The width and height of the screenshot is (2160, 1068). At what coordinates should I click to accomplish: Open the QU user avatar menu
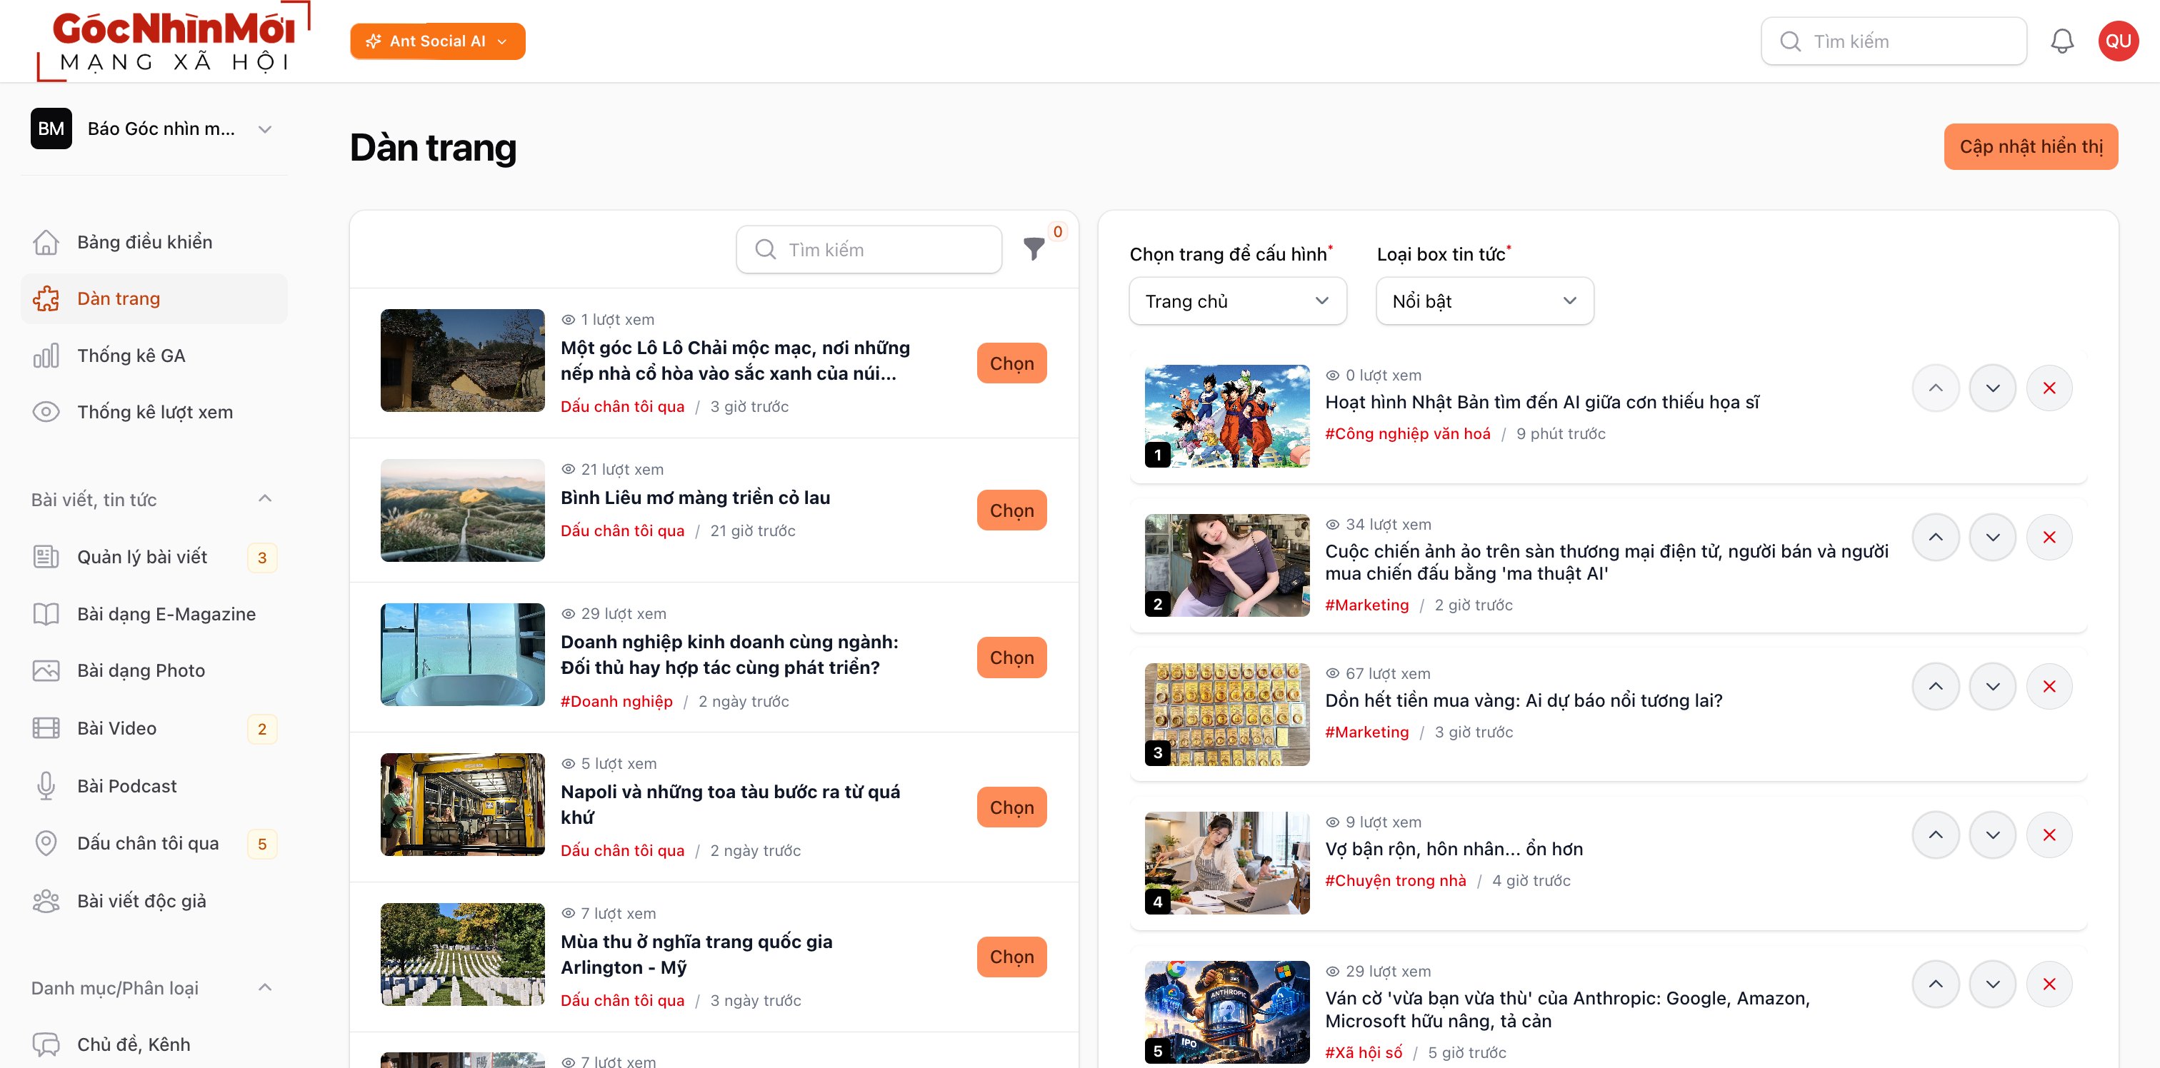tap(2118, 41)
